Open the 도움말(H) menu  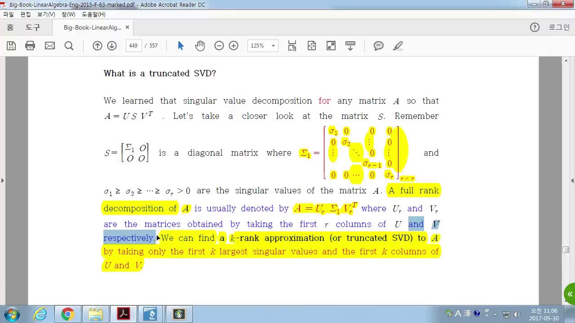click(x=93, y=14)
